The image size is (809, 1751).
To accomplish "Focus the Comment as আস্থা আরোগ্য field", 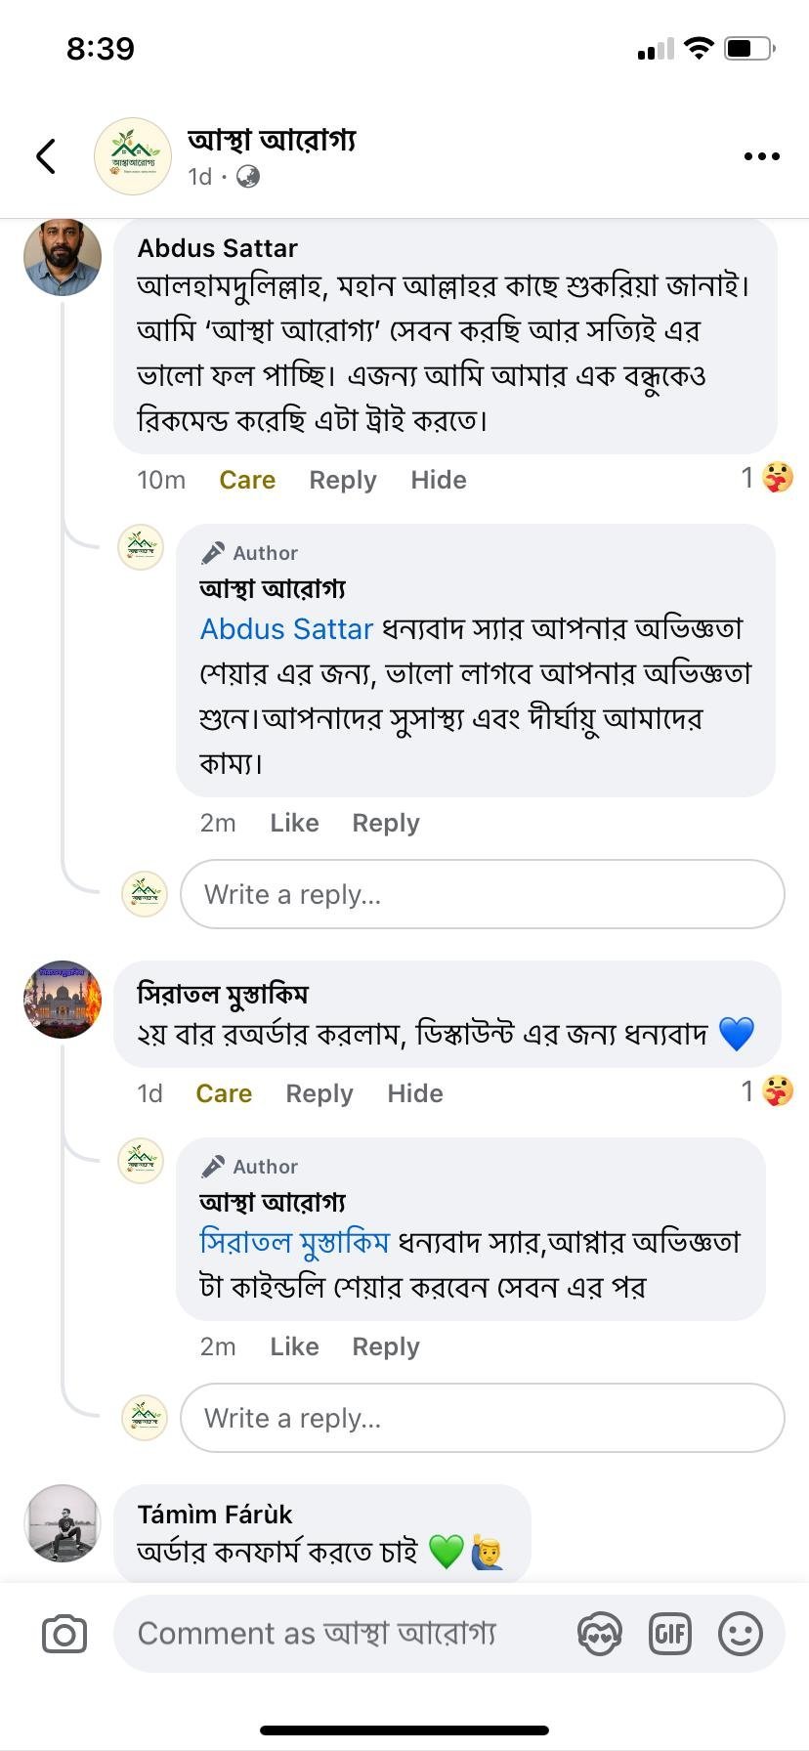I will pyautogui.click(x=342, y=1634).
